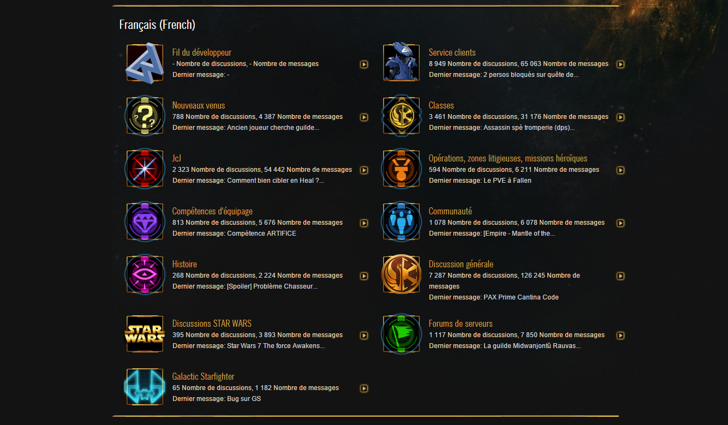The height and width of the screenshot is (425, 728).
Task: Click the Fil du développeur triangle icon
Action: tap(145, 62)
